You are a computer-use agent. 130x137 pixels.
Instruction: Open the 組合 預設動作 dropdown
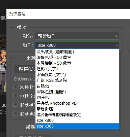(77, 36)
